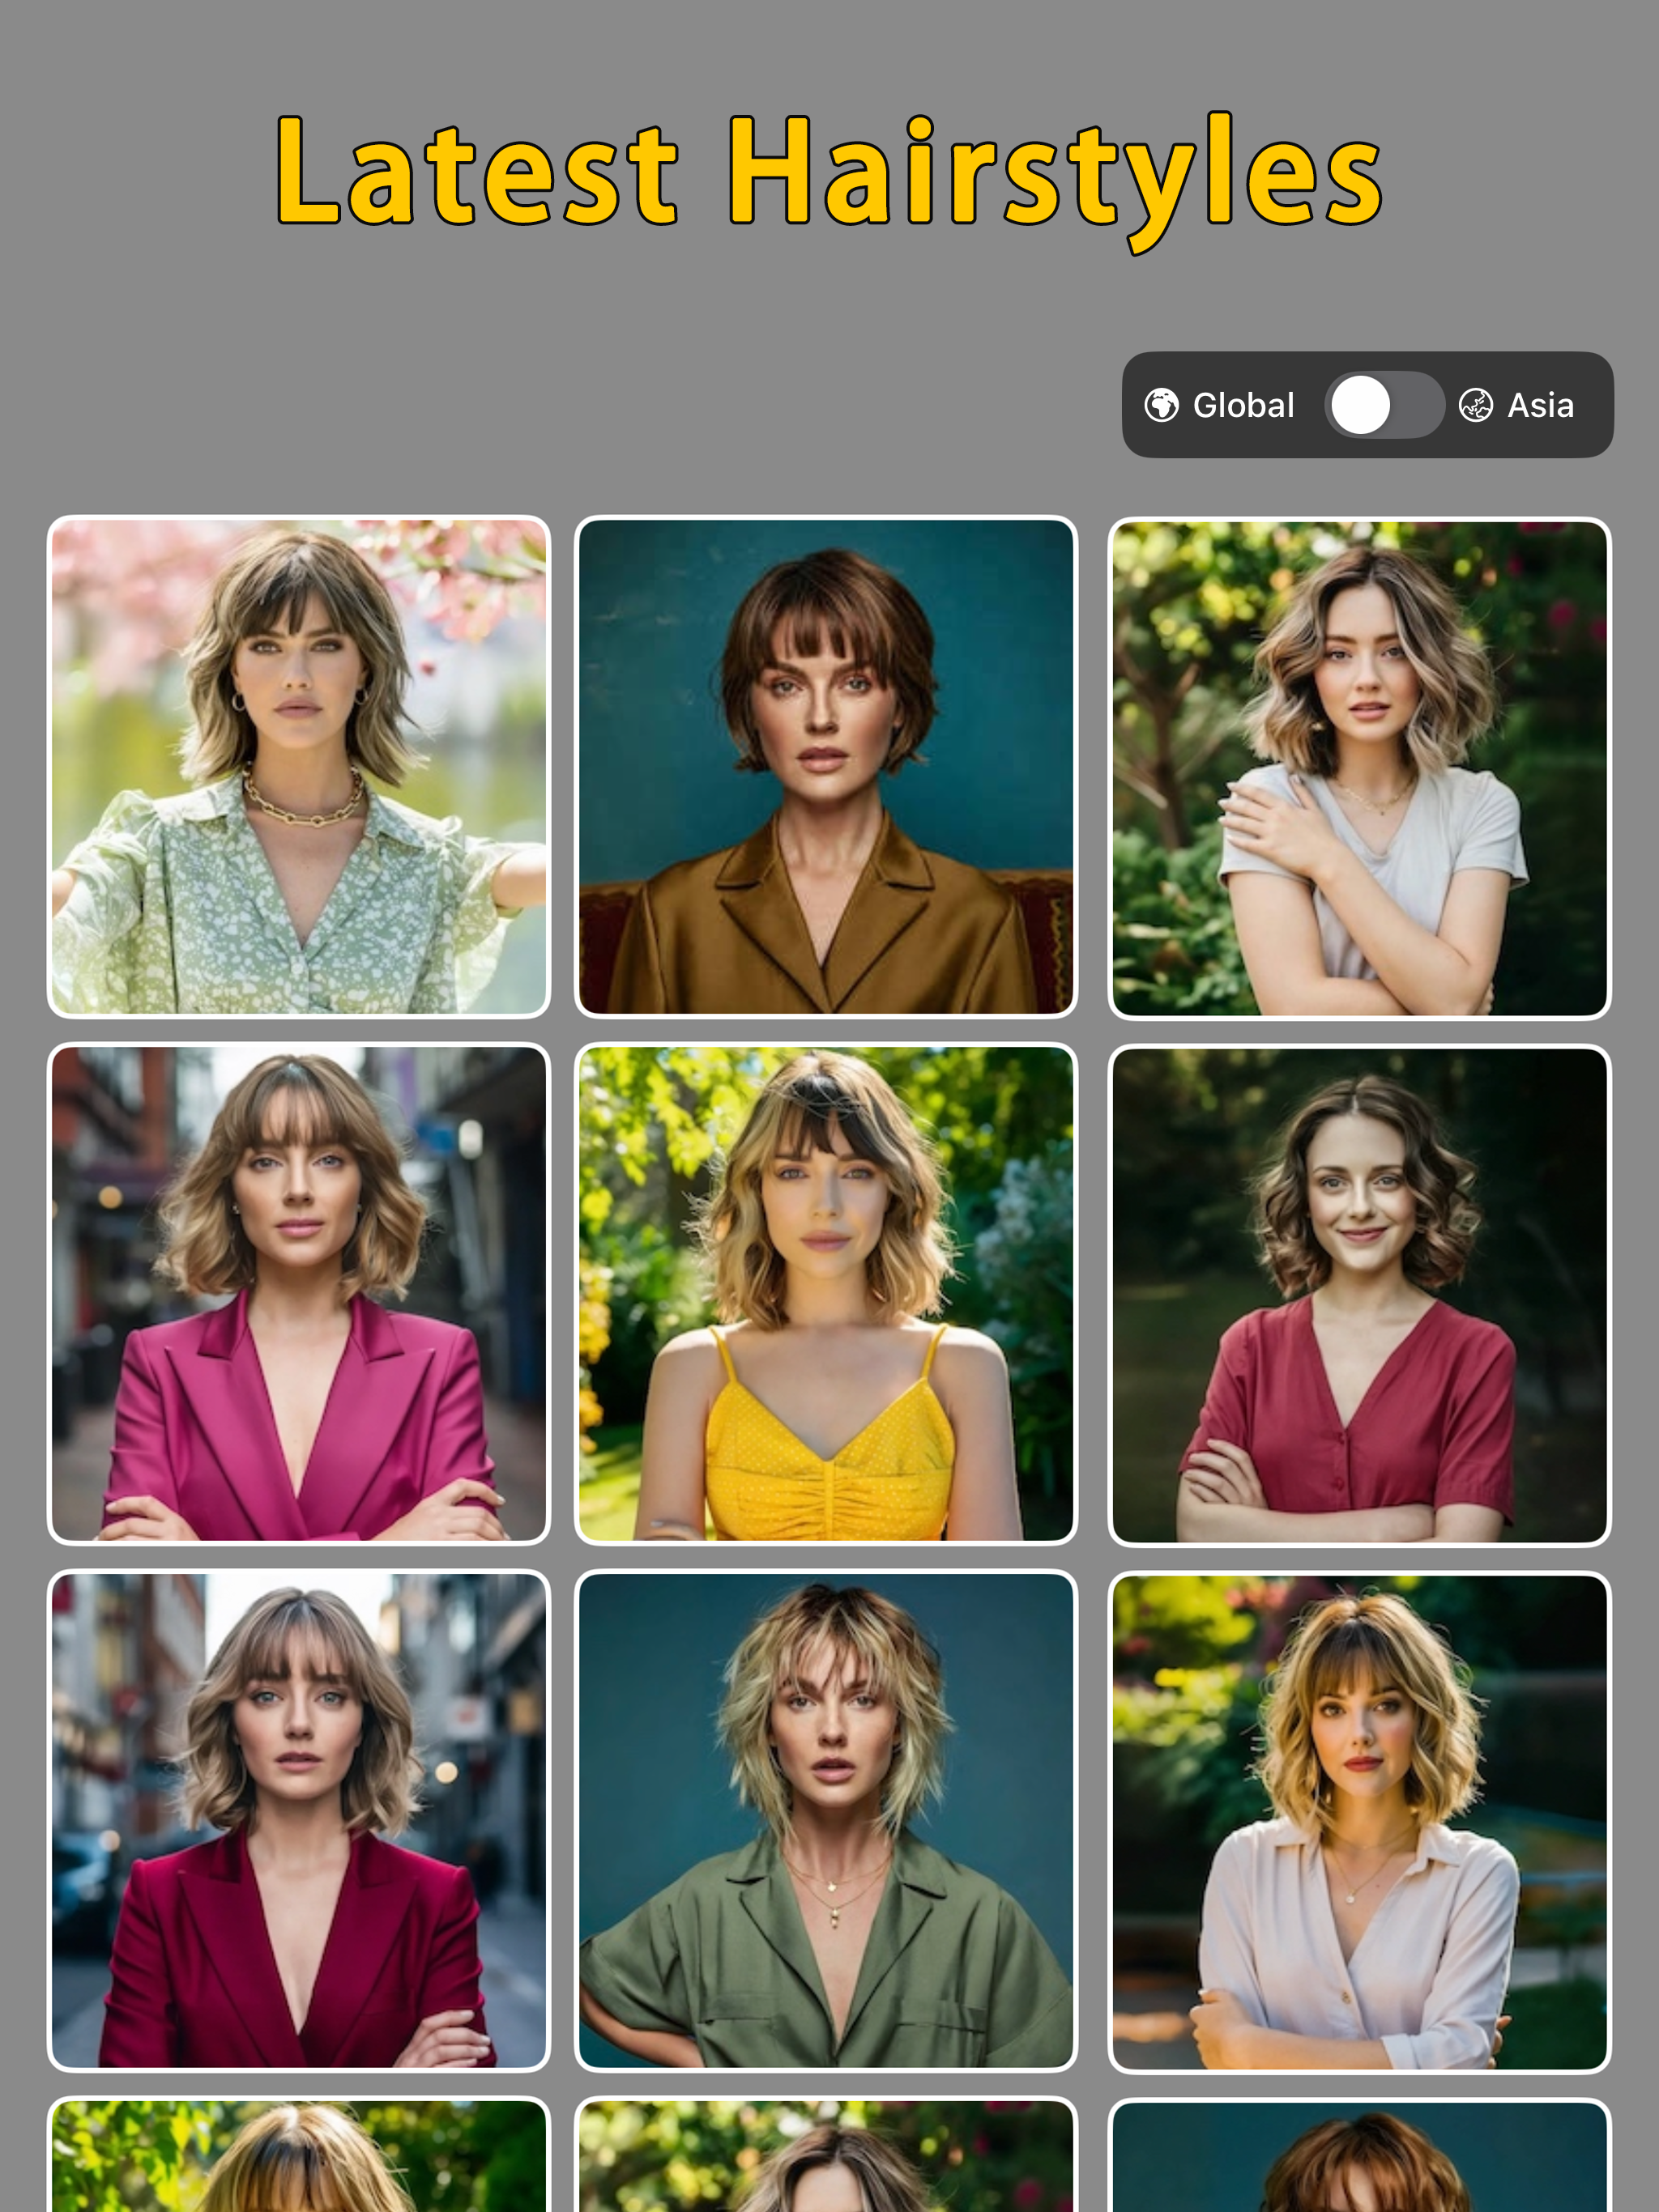Open hairstyle with pink magenta blazer
The height and width of the screenshot is (2212, 1659).
(x=299, y=1294)
